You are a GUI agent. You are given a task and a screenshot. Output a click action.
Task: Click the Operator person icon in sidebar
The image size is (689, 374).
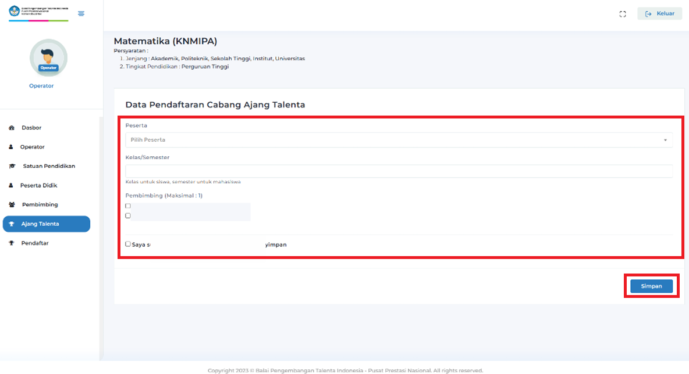tap(11, 147)
